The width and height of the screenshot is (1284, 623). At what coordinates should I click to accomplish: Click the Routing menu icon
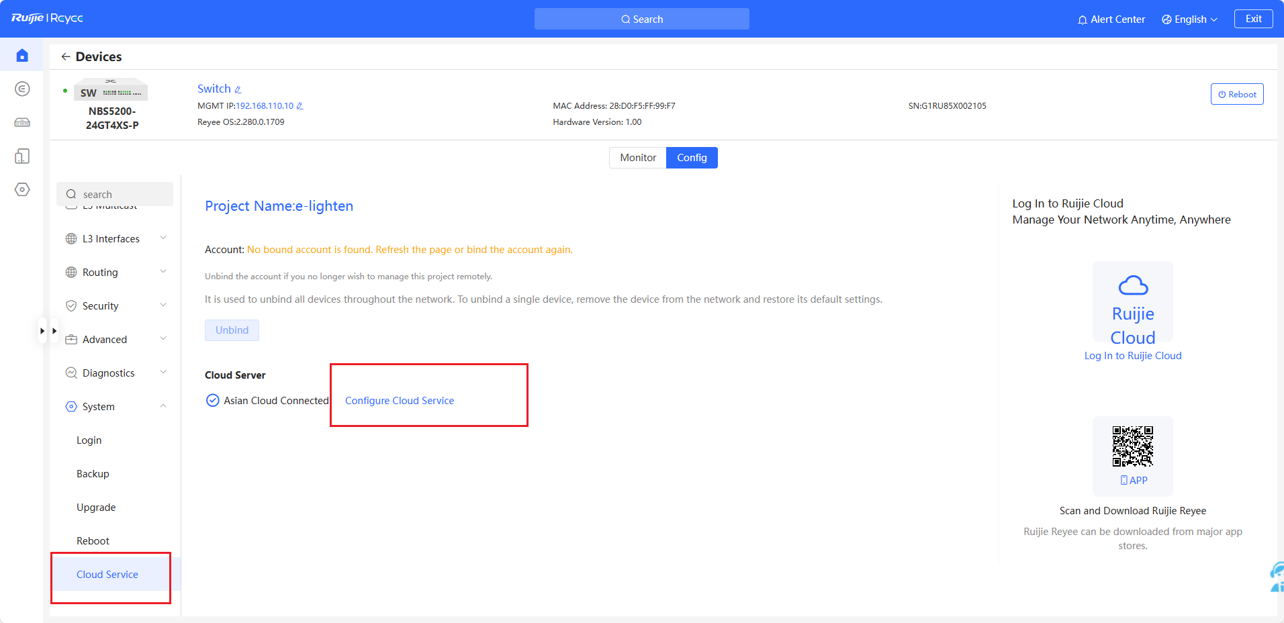click(x=71, y=273)
